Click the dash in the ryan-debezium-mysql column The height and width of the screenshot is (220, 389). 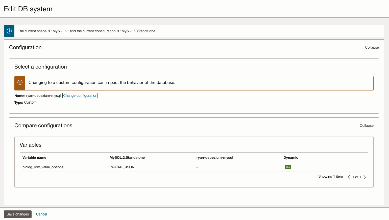[197, 167]
